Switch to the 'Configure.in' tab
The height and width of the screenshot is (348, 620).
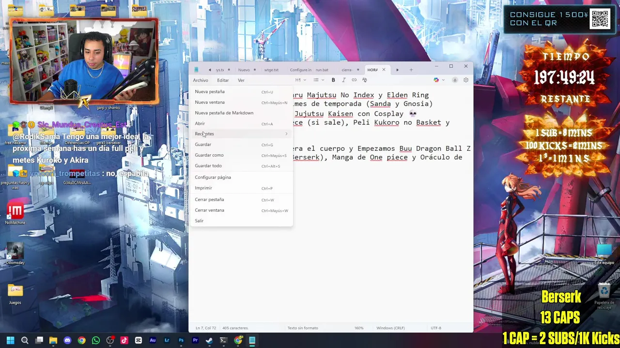[301, 70]
